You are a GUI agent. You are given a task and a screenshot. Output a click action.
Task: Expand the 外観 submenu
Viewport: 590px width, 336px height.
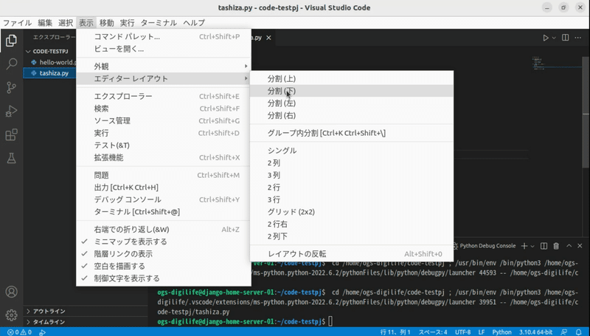pos(163,66)
